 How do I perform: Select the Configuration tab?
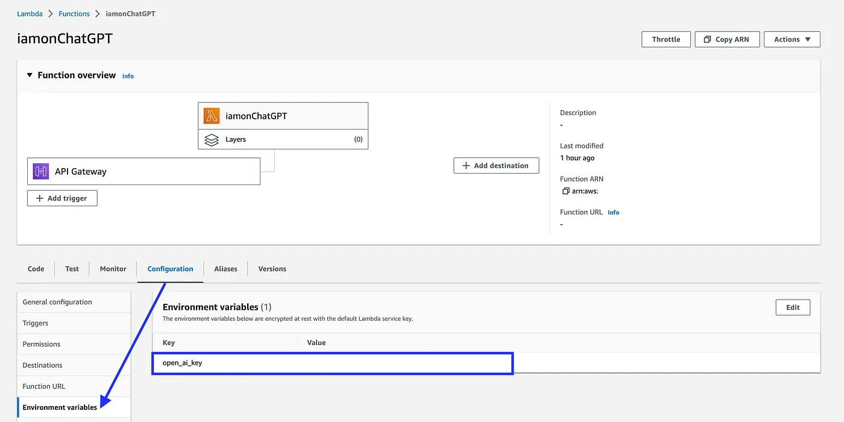171,269
